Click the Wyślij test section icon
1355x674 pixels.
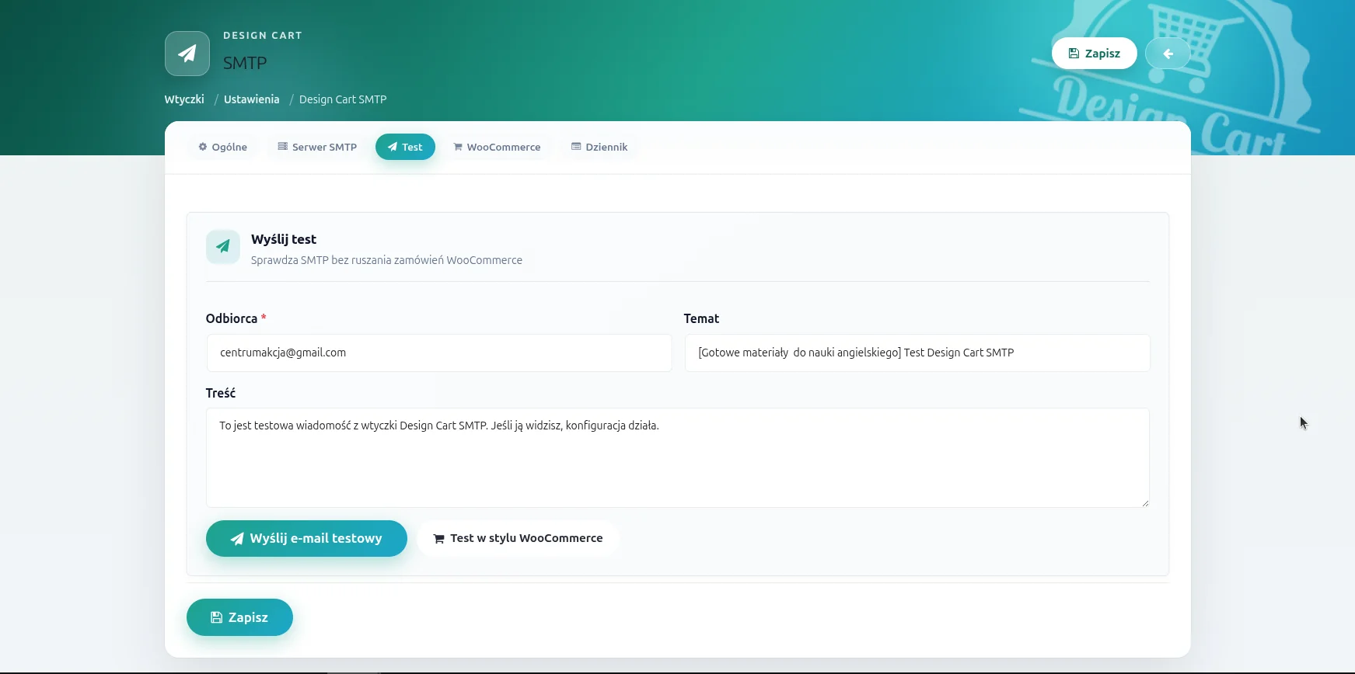coord(223,247)
